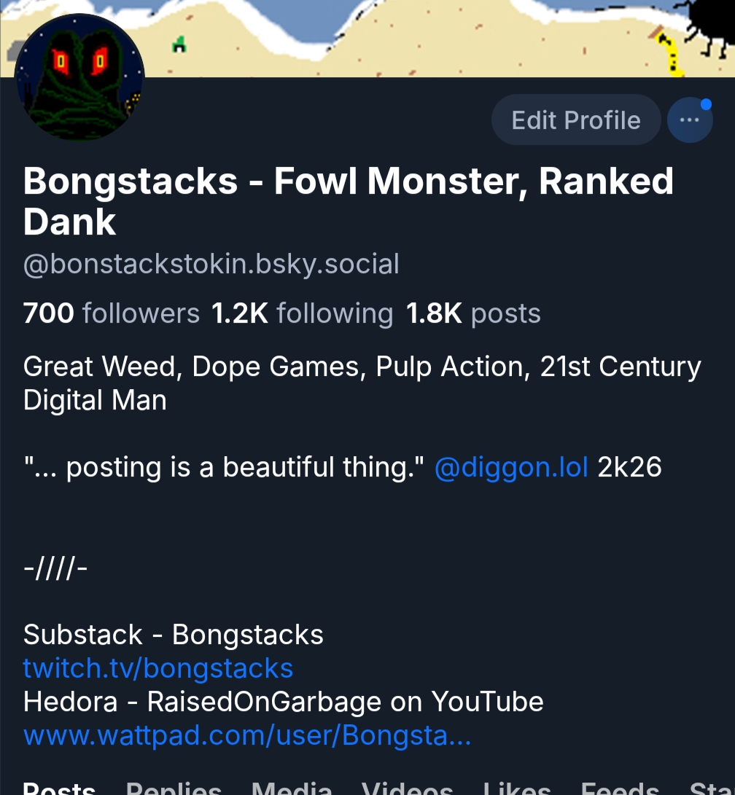The width and height of the screenshot is (735, 795).
Task: Click the Edit Profile button
Action: (x=576, y=120)
